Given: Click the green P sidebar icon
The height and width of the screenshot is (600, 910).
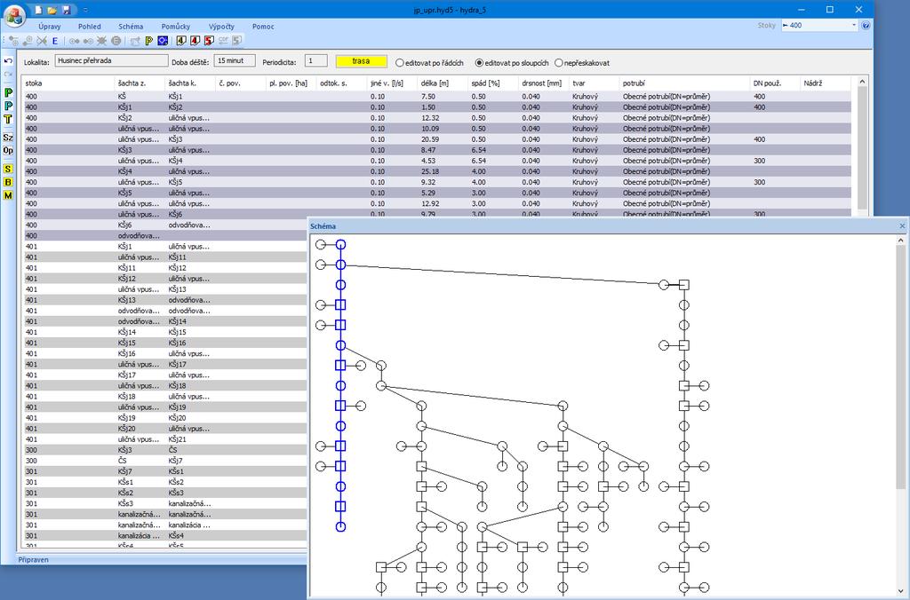Looking at the screenshot, I should click(8, 93).
